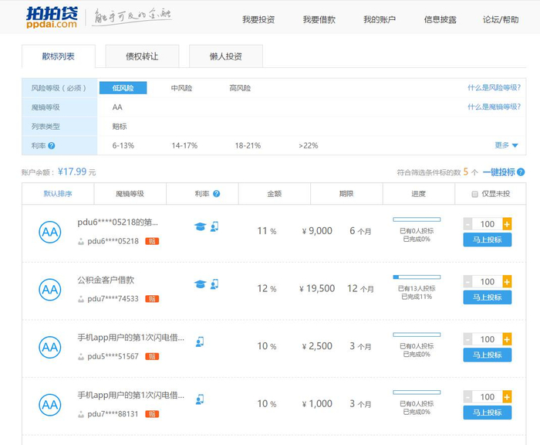Viewport: 540px width, 445px height.
Task: Open the 论坛/帮助 menu
Action: 501,19
